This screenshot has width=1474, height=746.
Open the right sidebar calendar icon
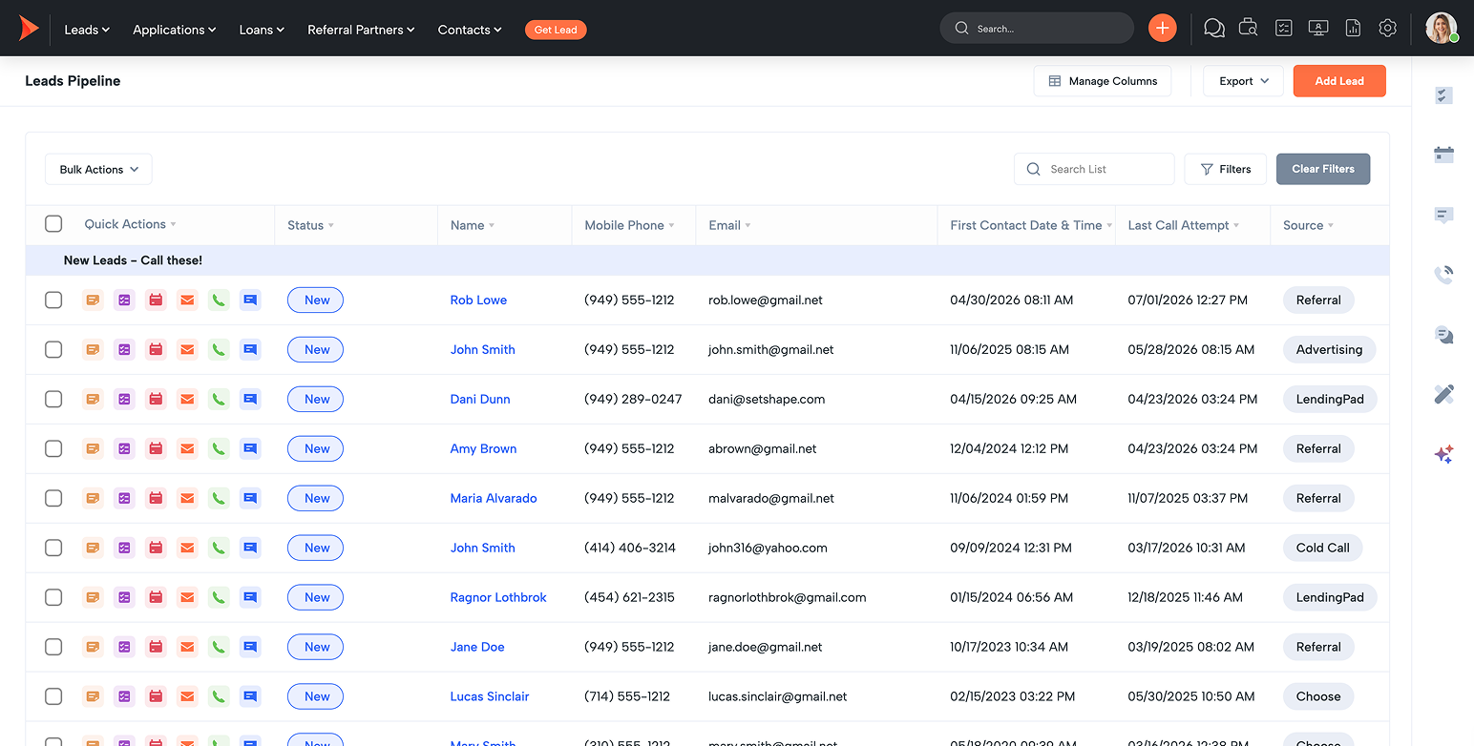click(1443, 155)
